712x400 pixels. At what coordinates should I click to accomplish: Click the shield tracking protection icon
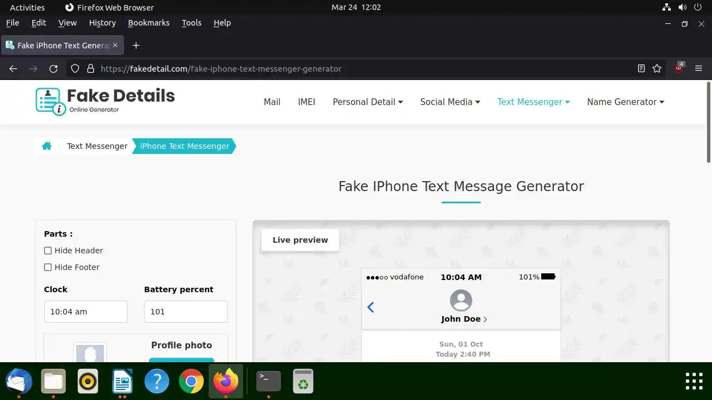[x=76, y=69]
